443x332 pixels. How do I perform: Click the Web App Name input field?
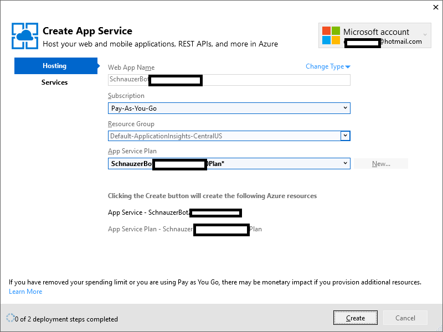click(229, 80)
